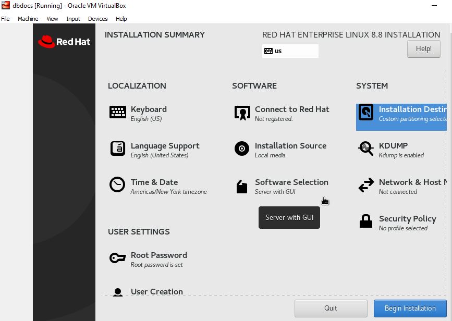Click the Software Selection package icon

click(242, 187)
